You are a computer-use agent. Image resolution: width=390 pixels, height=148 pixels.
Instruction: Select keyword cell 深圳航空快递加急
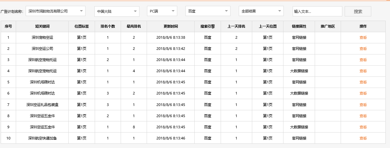pos(42,138)
